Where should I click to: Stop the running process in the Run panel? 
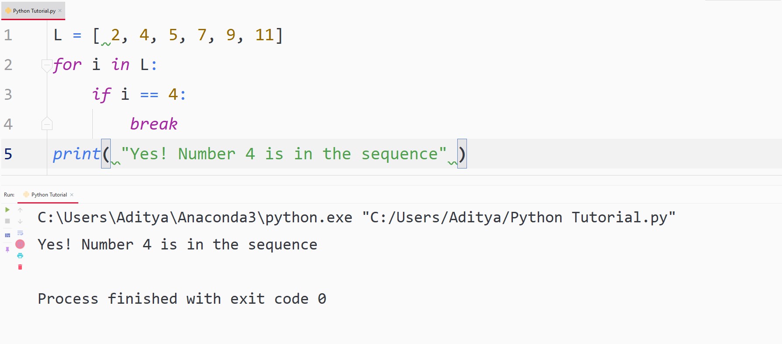point(7,221)
